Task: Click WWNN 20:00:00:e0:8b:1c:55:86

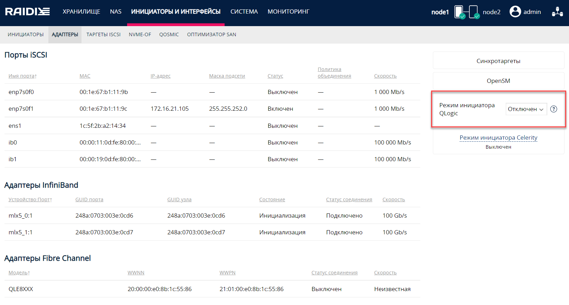Action: [x=160, y=289]
